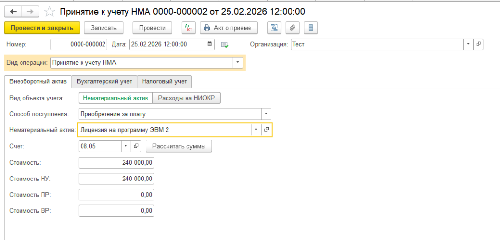The width and height of the screenshot is (500, 240).
Task: Expand the Счет dropdown arrow
Action: tap(125, 146)
